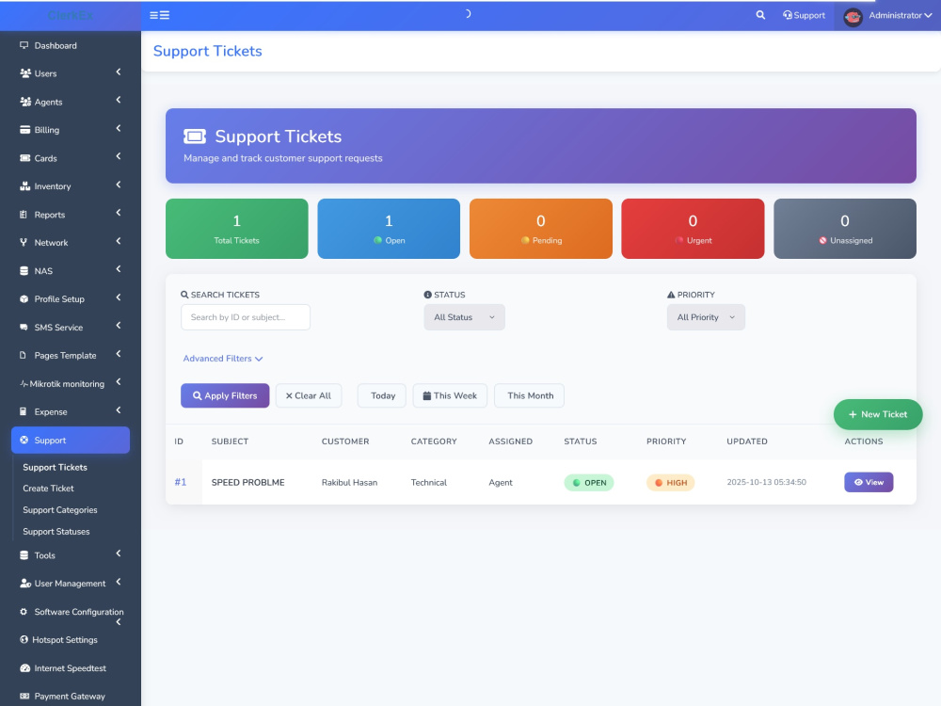Image resolution: width=941 pixels, height=706 pixels.
Task: Expand the Software Configuration menu chevron
Action: 119,622
